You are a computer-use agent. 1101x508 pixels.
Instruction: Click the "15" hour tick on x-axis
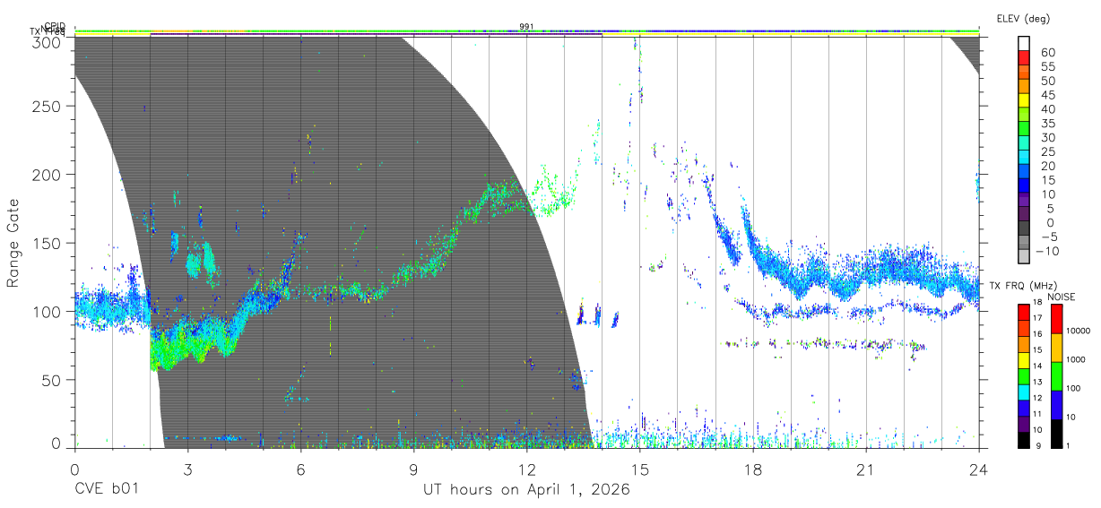pyautogui.click(x=640, y=469)
